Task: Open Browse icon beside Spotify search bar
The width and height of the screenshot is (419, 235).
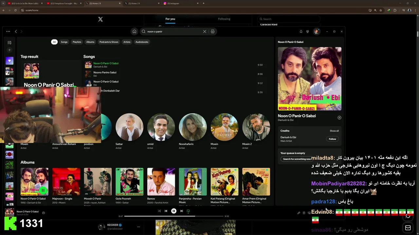Action: [x=212, y=32]
